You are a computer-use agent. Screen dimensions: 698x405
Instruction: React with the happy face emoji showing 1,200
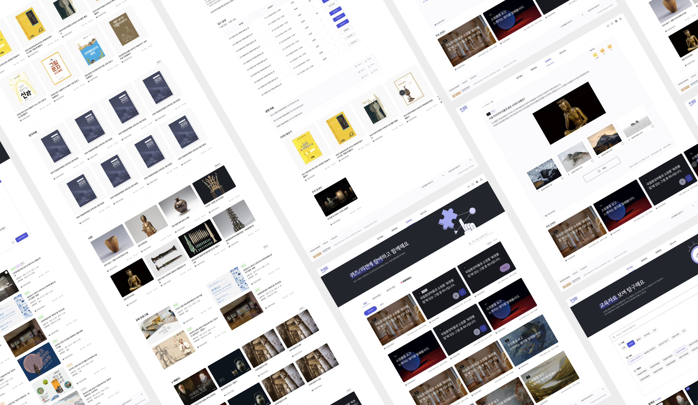point(595,55)
